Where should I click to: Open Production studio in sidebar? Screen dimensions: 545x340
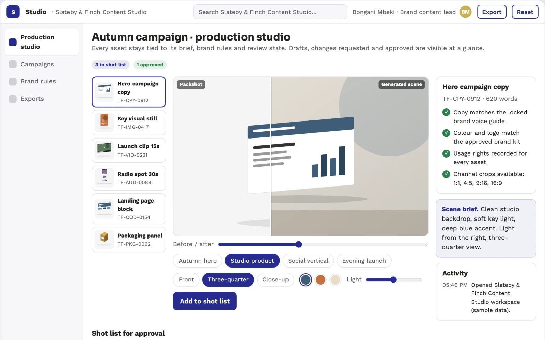[x=42, y=42]
